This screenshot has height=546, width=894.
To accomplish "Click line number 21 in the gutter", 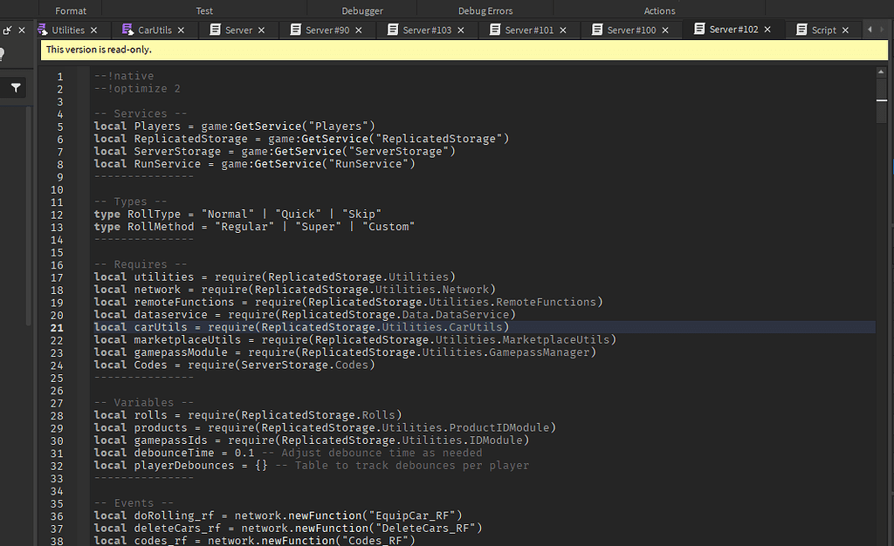I will (x=57, y=327).
